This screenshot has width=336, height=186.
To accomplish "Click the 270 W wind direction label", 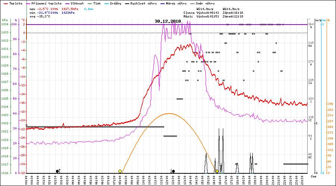I will click(x=311, y=63).
